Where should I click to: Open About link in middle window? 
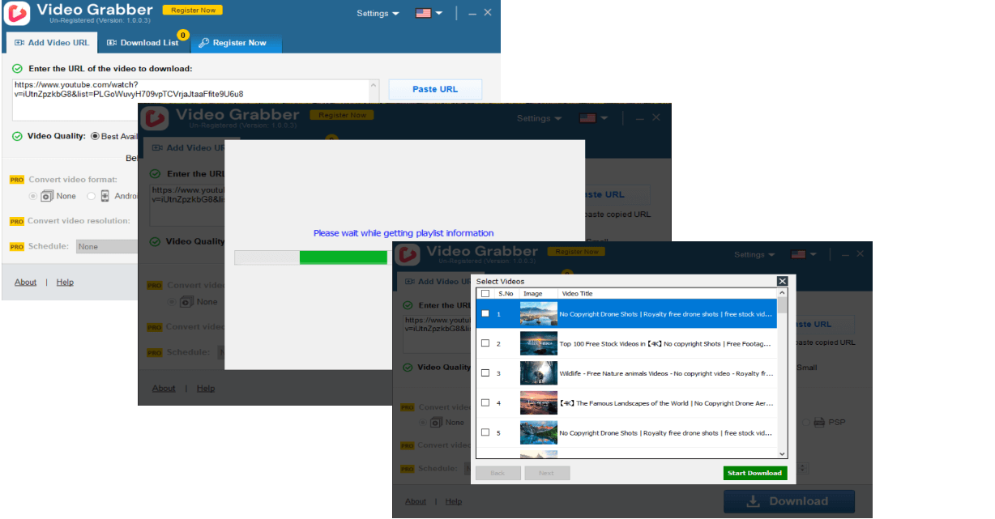click(x=164, y=388)
